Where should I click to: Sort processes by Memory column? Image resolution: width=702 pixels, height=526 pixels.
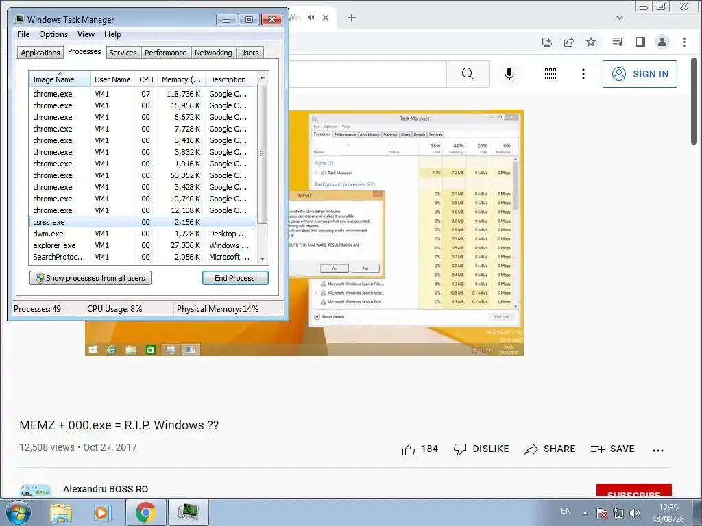[x=181, y=79]
